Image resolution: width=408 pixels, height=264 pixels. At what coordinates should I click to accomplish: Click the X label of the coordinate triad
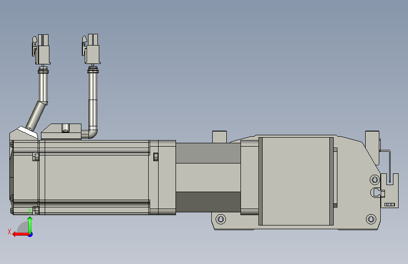point(9,232)
